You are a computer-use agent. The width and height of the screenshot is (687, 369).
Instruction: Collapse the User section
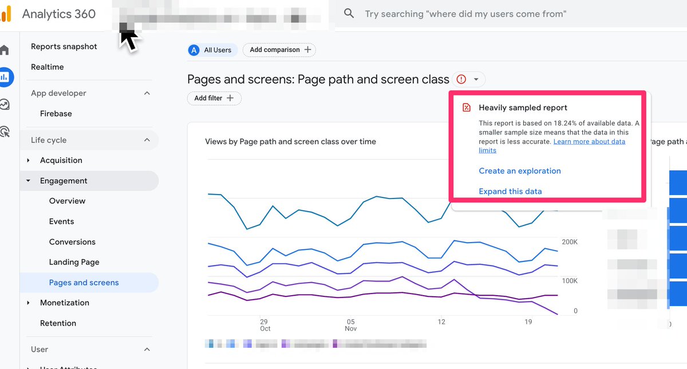tap(147, 350)
